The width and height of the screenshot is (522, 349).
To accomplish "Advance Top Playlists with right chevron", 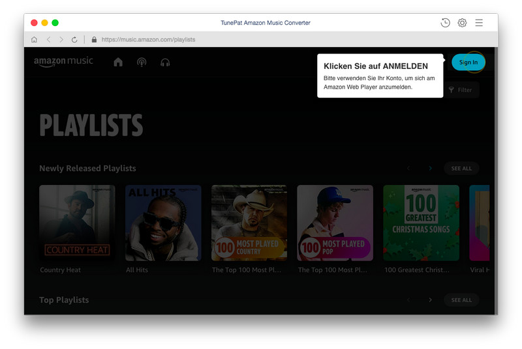I will pos(430,300).
